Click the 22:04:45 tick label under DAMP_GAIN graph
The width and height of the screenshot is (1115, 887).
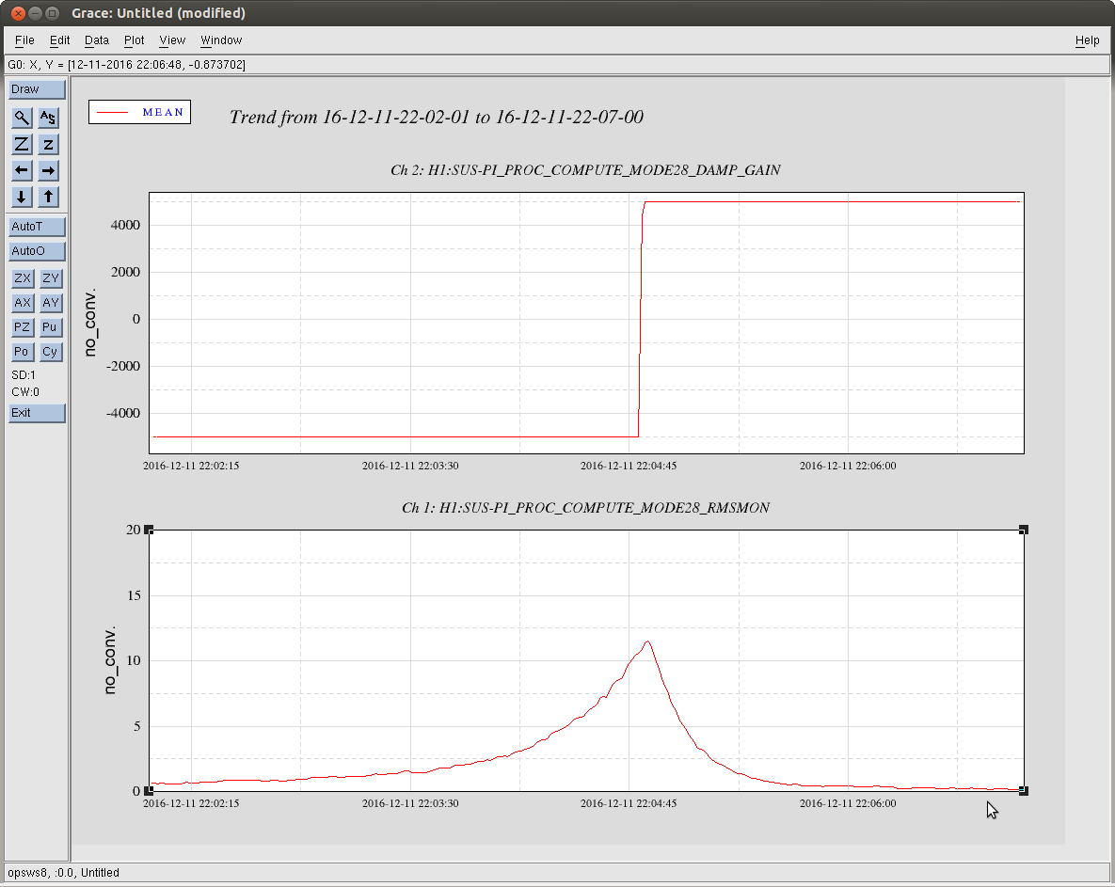click(629, 467)
